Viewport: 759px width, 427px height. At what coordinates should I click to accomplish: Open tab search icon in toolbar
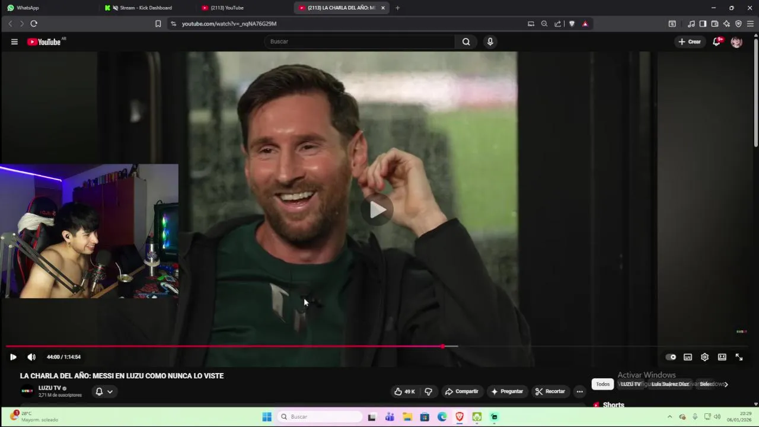pos(672,24)
